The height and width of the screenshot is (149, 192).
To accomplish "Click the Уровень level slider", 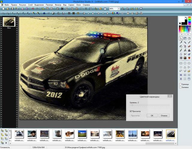I will point(149,105).
